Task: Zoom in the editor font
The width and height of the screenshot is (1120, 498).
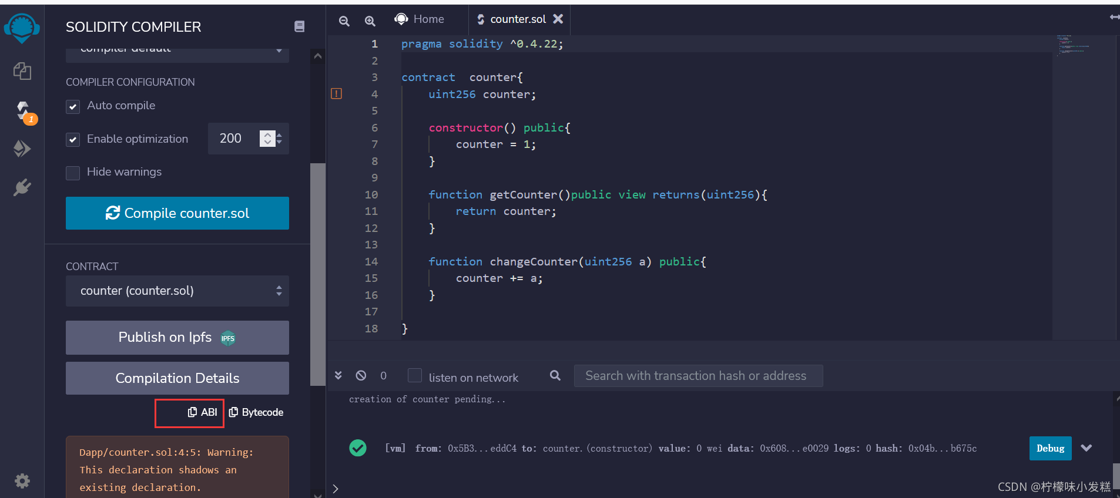Action: tap(370, 21)
